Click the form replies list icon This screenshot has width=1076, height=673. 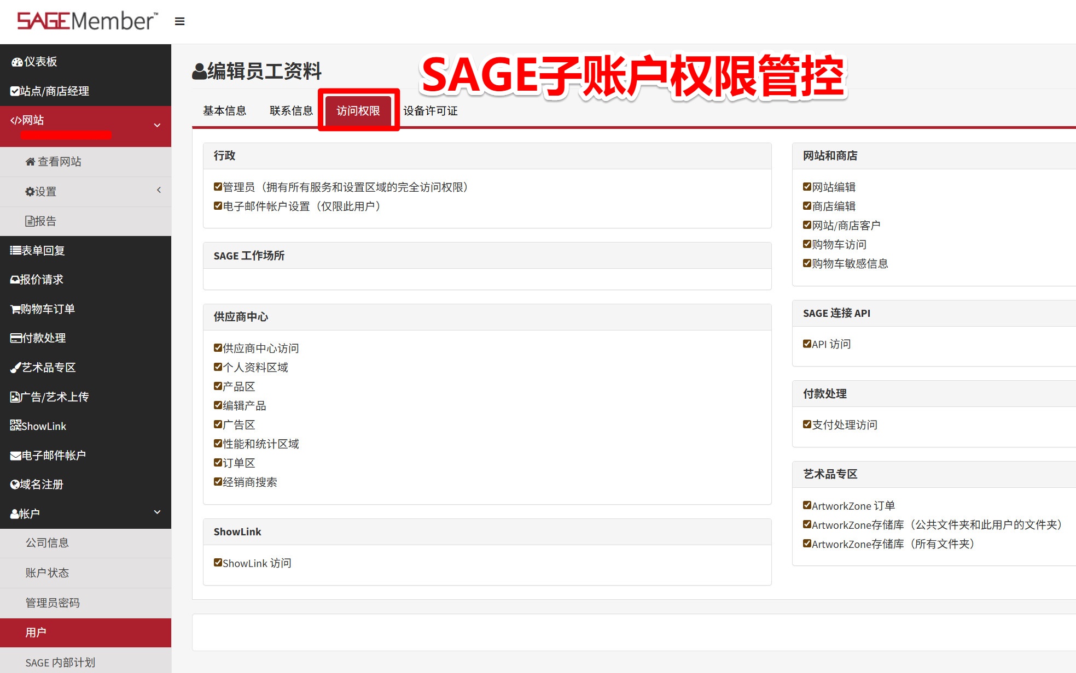pos(15,251)
